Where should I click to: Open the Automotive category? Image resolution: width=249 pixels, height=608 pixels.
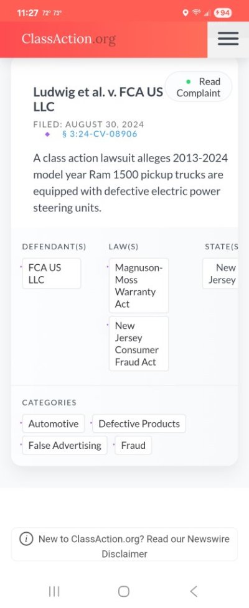click(x=53, y=423)
